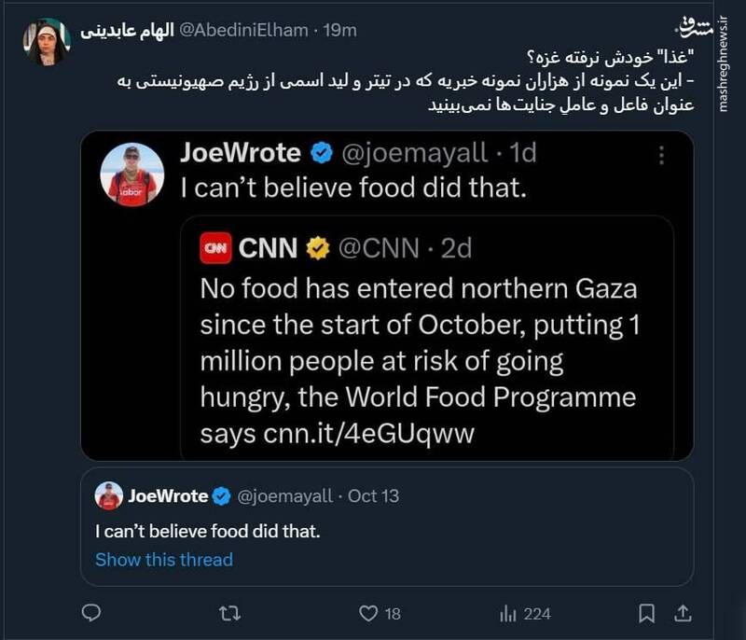Click the view count analytics icon

[x=506, y=611]
